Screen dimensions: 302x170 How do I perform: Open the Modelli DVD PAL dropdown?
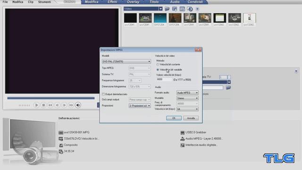[x=126, y=61]
